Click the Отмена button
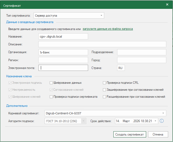 tap(158, 134)
